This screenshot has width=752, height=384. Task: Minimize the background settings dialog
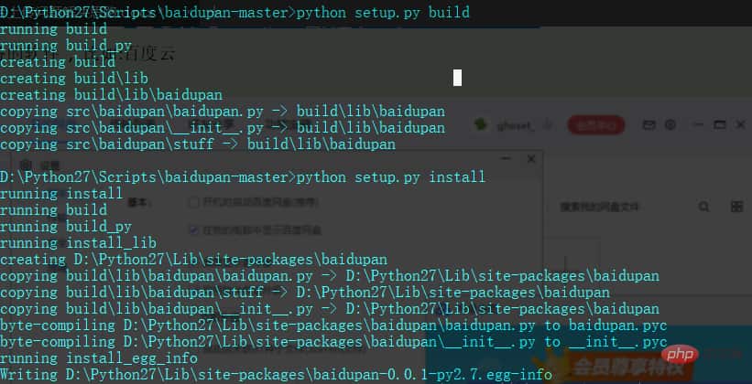(506, 159)
